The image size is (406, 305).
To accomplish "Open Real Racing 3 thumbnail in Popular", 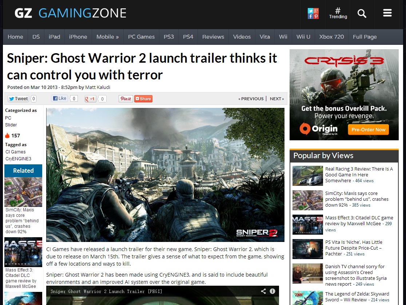I will (308, 176).
